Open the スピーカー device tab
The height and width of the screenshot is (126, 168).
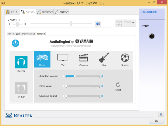(12, 12)
